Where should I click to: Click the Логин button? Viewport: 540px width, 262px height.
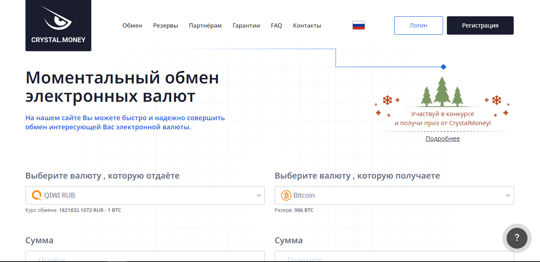(418, 25)
